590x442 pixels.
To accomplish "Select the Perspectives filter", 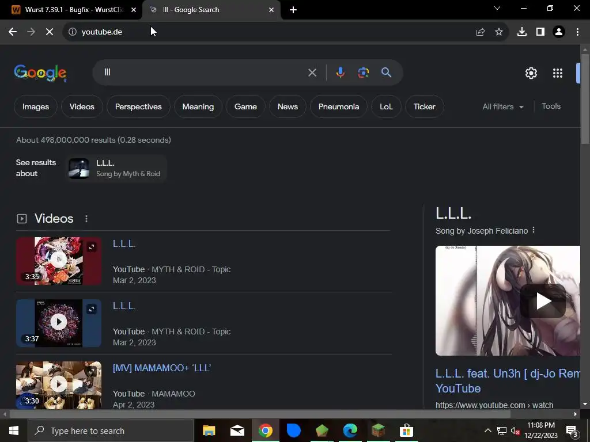I will tap(138, 106).
